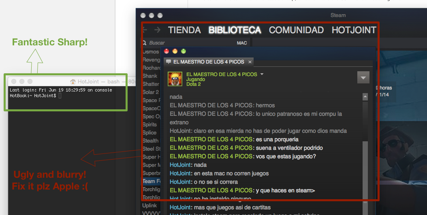
Task: Click the Dota 2 game label in chat header
Action: (193, 84)
